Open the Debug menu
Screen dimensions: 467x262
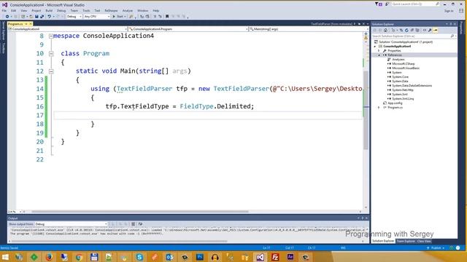61,11
